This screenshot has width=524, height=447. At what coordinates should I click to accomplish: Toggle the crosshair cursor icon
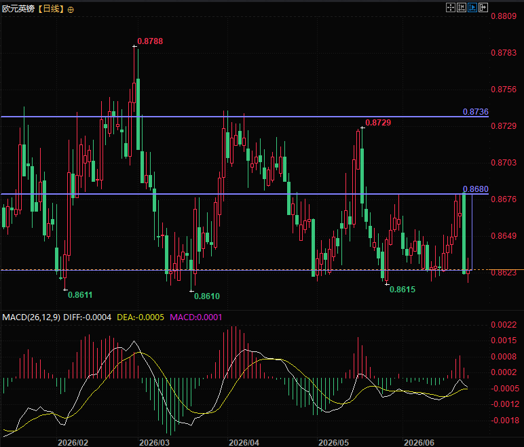451,7
